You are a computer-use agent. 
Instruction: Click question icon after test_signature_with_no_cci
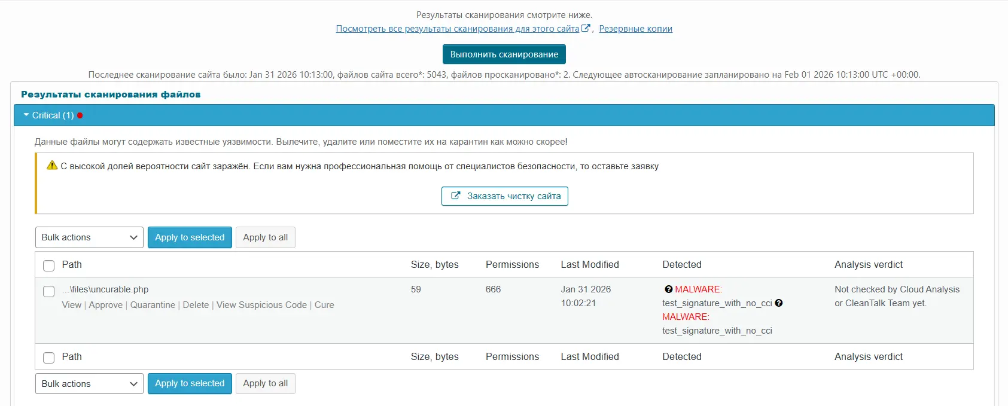coord(779,303)
